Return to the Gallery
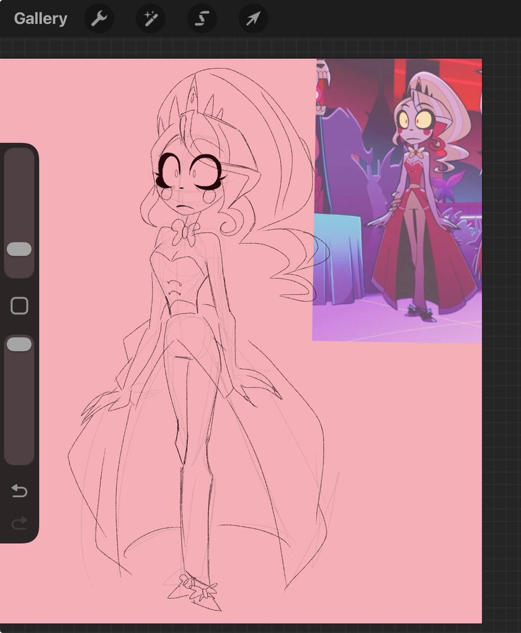The width and height of the screenshot is (521, 633). pos(40,18)
